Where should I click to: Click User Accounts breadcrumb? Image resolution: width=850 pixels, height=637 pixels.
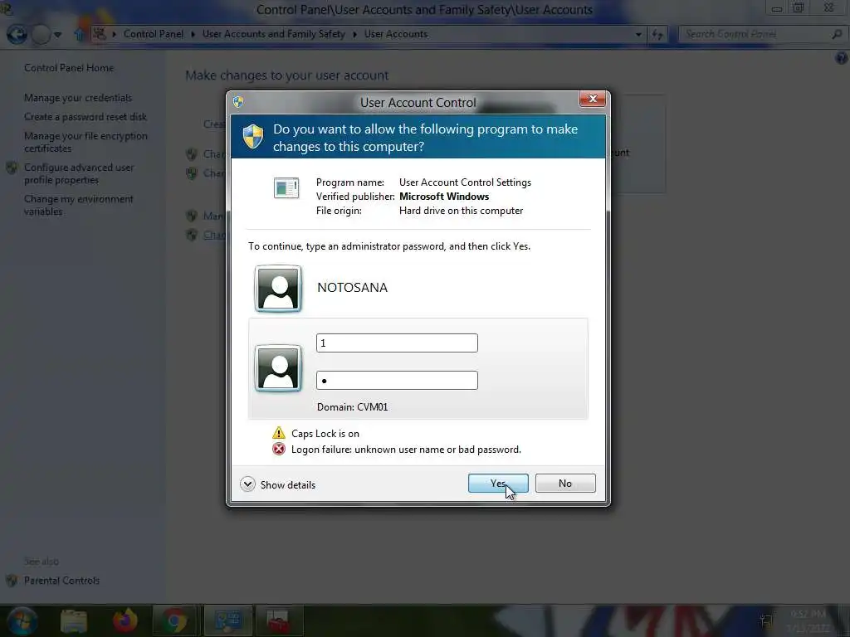coord(396,34)
